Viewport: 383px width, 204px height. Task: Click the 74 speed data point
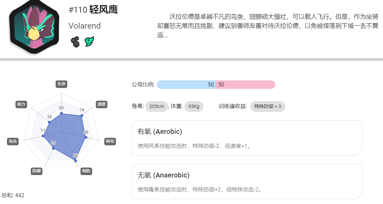82,115
